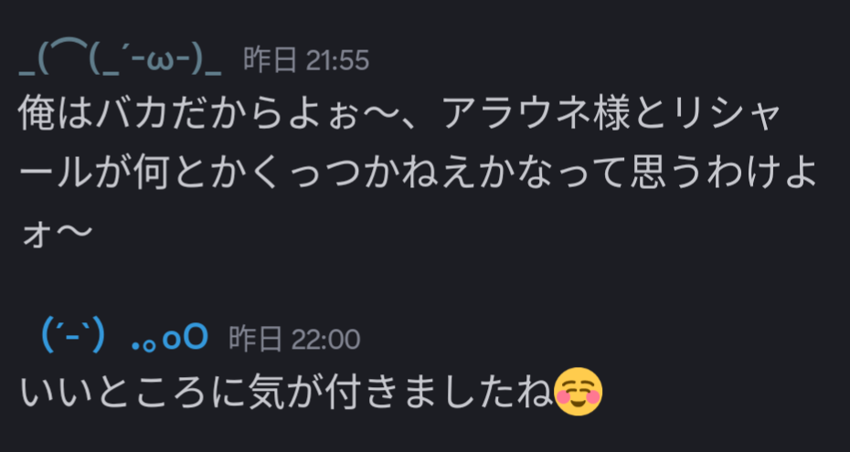Click the (´-`) face in the second username
The height and width of the screenshot is (452, 850).
(x=73, y=338)
